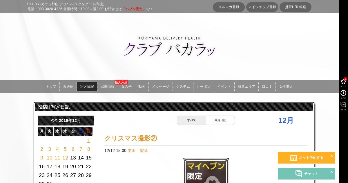
Task: Close the ネット予約する banner
Action: pos(331,156)
